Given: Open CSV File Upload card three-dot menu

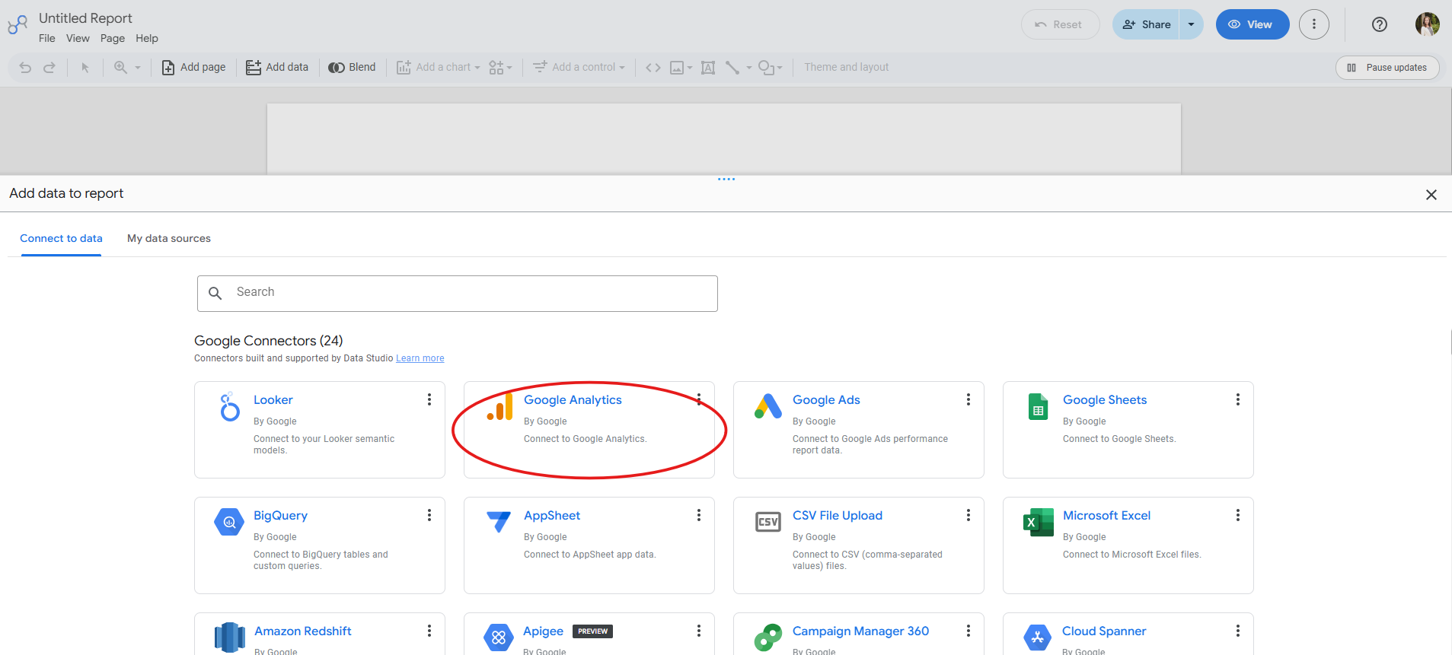Looking at the screenshot, I should [x=969, y=515].
